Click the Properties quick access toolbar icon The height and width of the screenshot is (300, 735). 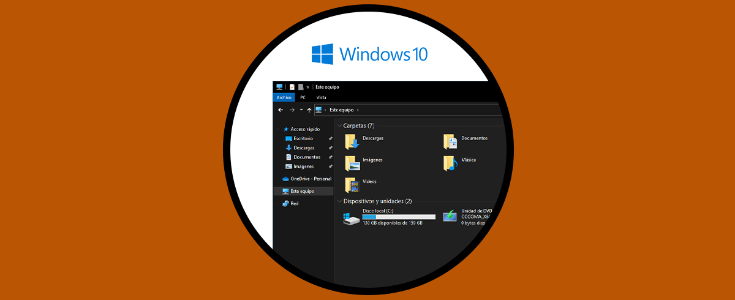tap(293, 87)
